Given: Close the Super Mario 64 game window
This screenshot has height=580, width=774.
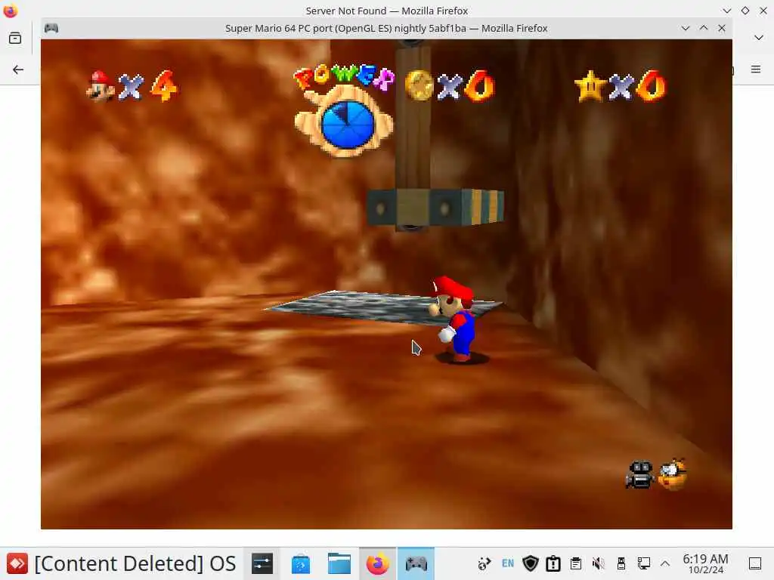Looking at the screenshot, I should [722, 28].
